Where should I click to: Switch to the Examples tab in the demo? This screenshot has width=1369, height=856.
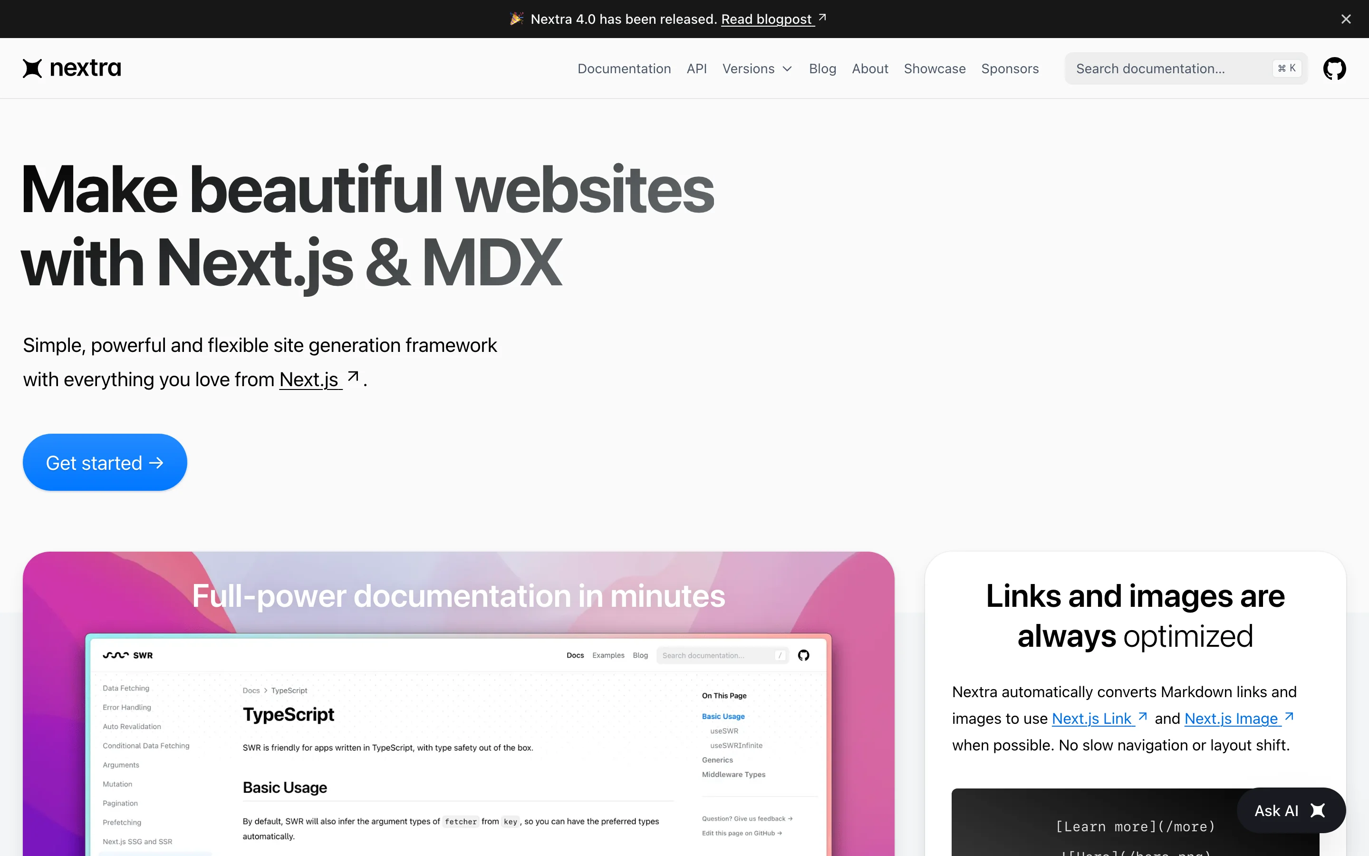coord(607,655)
